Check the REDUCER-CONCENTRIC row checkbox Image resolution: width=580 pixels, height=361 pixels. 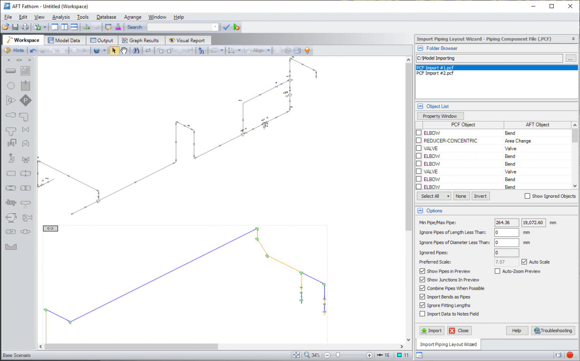click(419, 141)
